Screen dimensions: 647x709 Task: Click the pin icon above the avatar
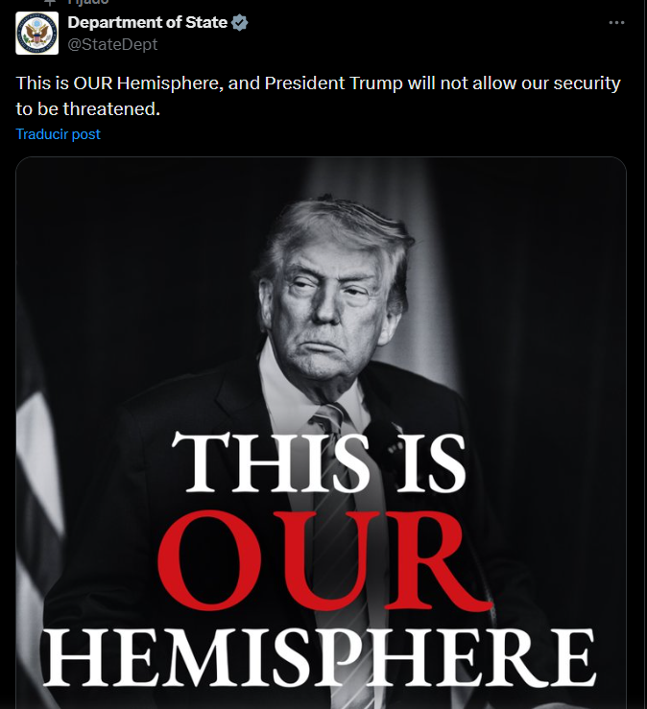50,2
